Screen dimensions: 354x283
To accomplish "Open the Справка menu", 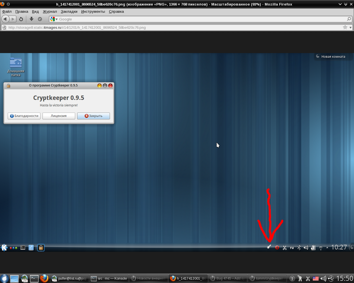I will coord(116,11).
